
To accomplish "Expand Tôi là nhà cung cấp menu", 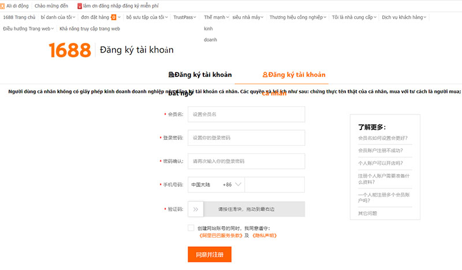I will coord(354,17).
